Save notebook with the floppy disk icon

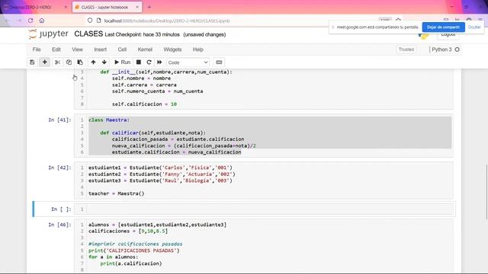(x=32, y=62)
